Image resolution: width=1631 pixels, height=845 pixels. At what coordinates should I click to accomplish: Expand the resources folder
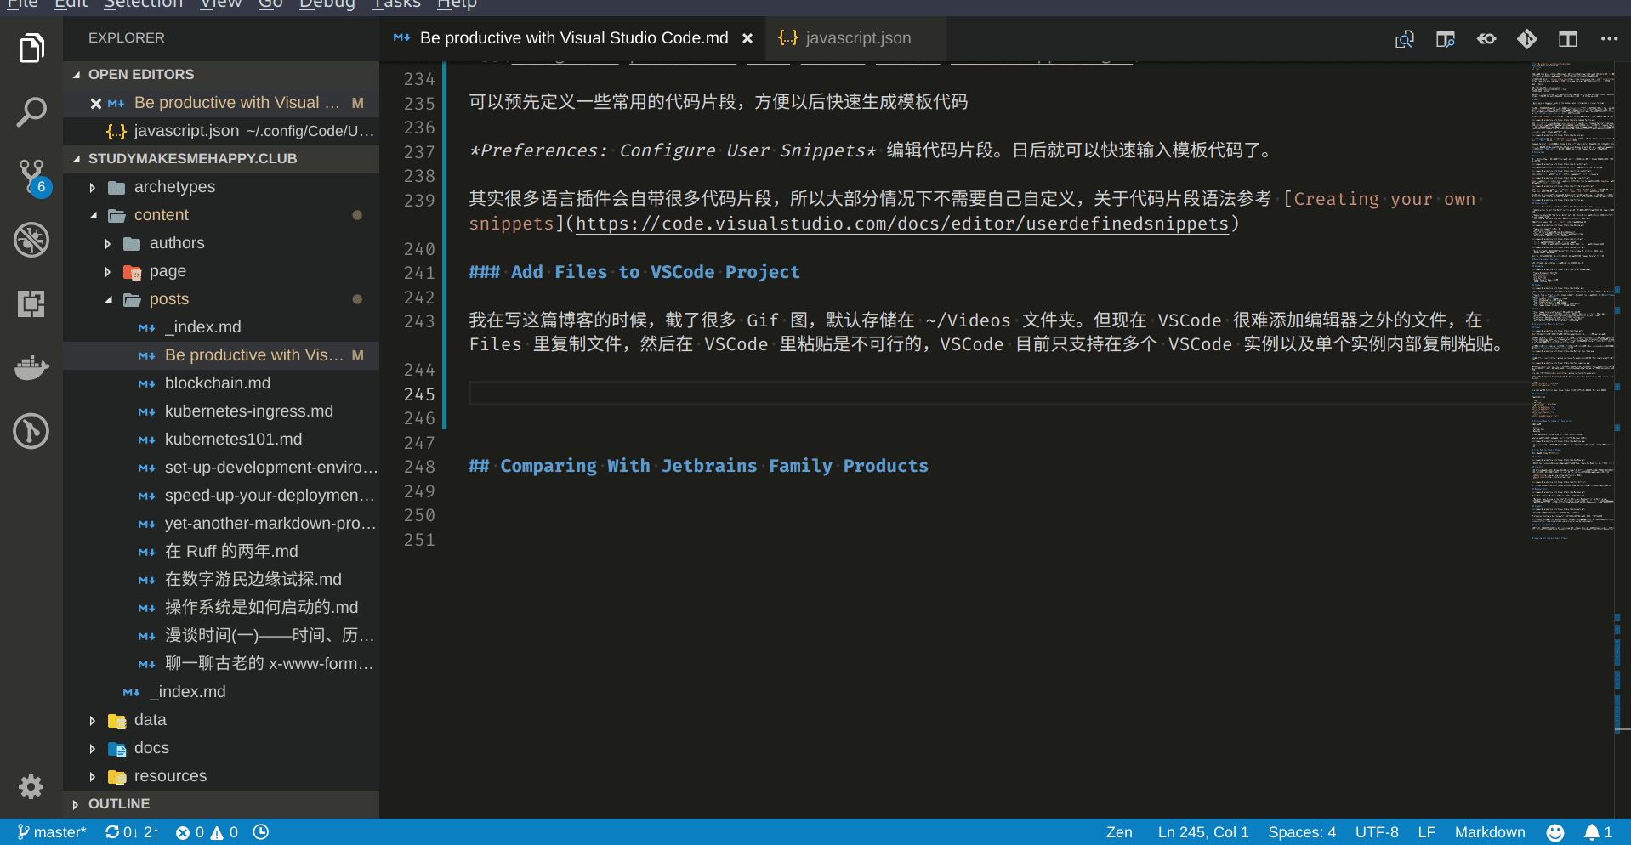pos(221,776)
